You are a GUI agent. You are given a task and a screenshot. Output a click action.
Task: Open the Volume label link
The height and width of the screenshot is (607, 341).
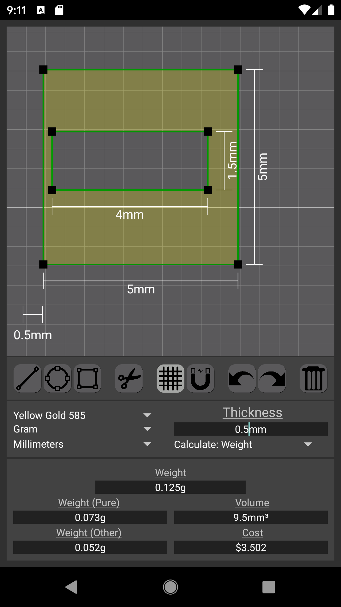(252, 503)
